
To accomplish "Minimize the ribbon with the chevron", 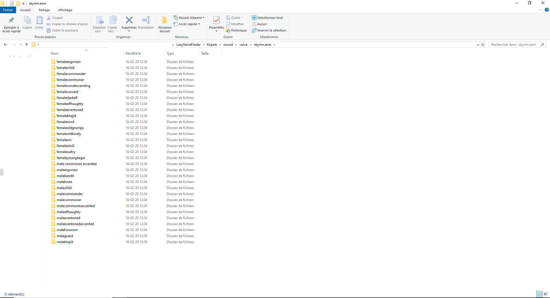I will click(x=541, y=10).
